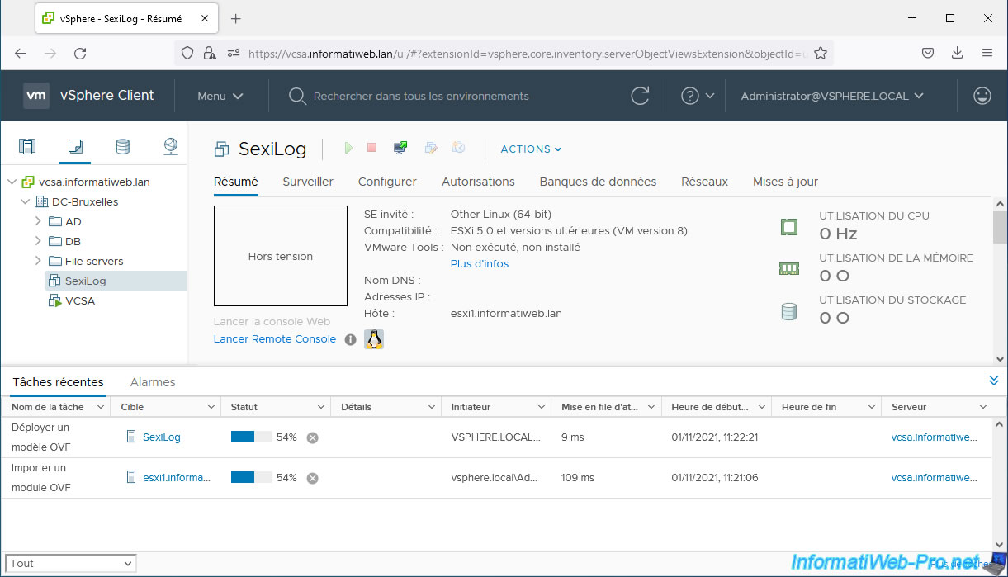Collapse the DC-Bruxelles datacenter node

24,201
